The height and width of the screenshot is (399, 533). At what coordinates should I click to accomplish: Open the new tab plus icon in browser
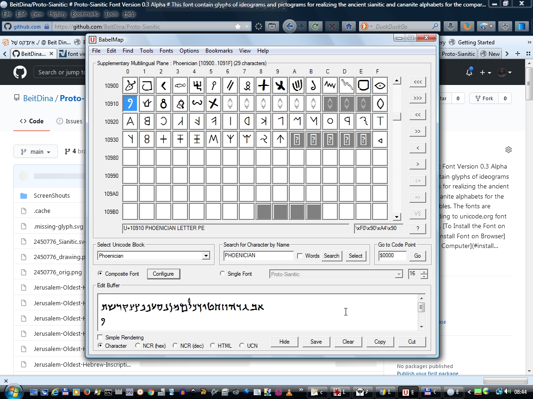tap(517, 54)
